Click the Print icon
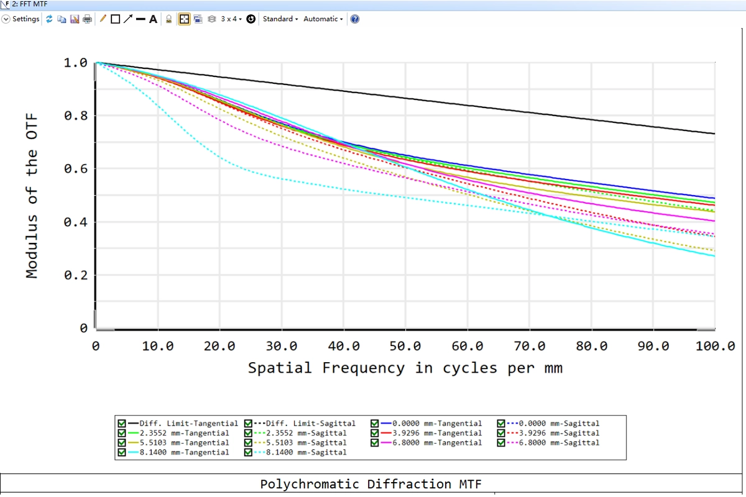Viewport: 746px width, 497px height. (87, 19)
